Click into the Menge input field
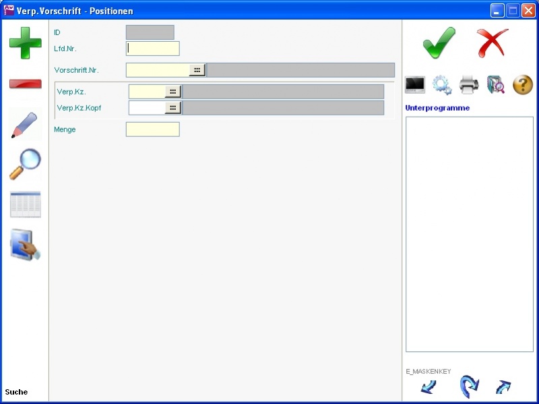 click(x=153, y=129)
